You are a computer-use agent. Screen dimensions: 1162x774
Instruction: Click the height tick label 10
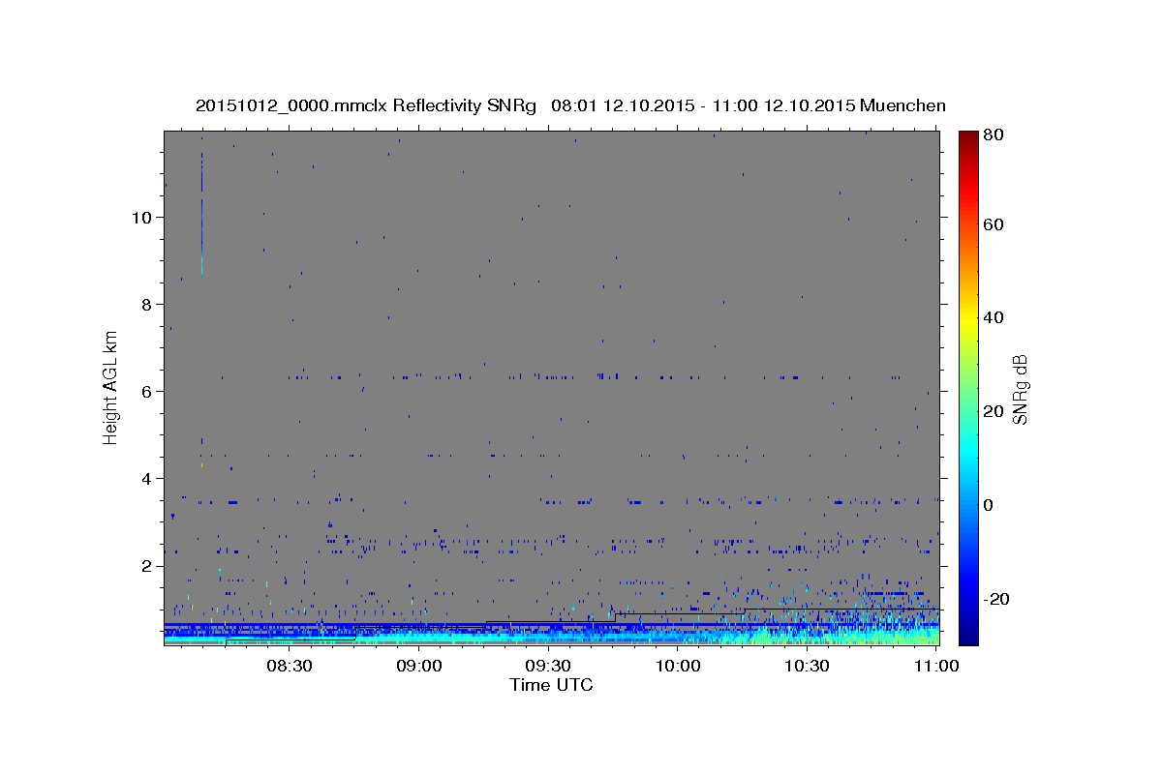click(x=144, y=217)
